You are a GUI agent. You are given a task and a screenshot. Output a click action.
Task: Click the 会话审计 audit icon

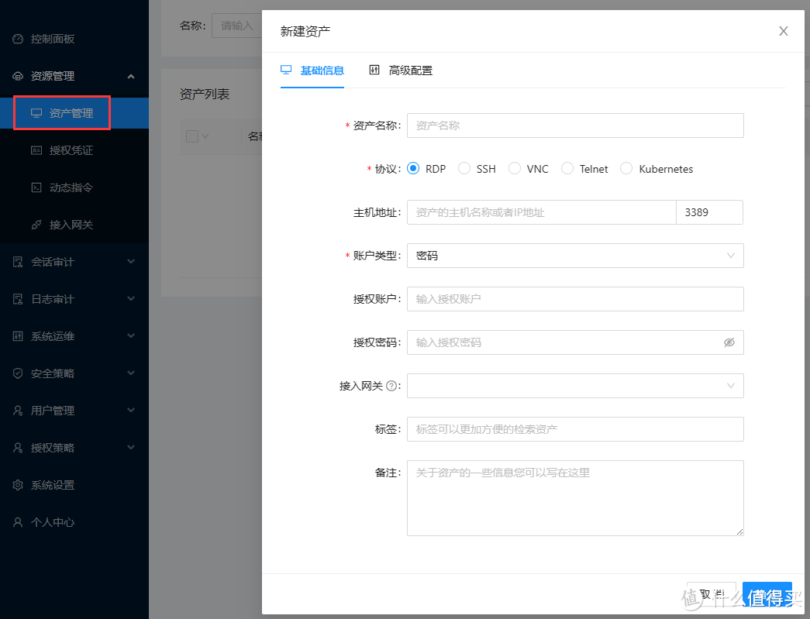click(18, 262)
